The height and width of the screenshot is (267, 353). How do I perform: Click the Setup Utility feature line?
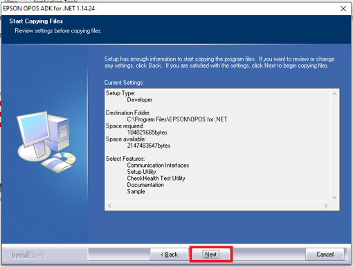[x=141, y=172]
